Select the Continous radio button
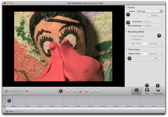The image size is (168, 117). 131,39
